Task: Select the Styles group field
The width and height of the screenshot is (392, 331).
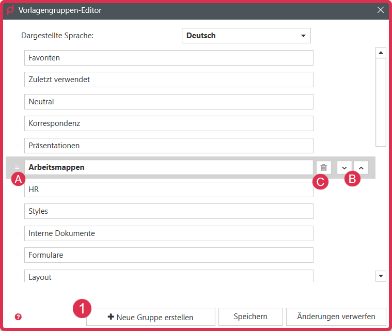Action: coord(169,211)
